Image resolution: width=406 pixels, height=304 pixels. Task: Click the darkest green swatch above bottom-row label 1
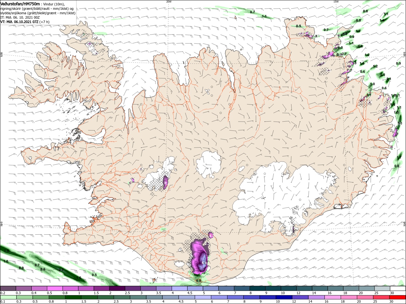73,298
